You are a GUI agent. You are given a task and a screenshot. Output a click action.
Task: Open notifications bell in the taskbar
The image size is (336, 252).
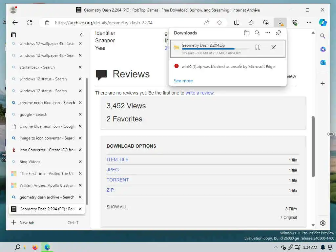point(323,247)
